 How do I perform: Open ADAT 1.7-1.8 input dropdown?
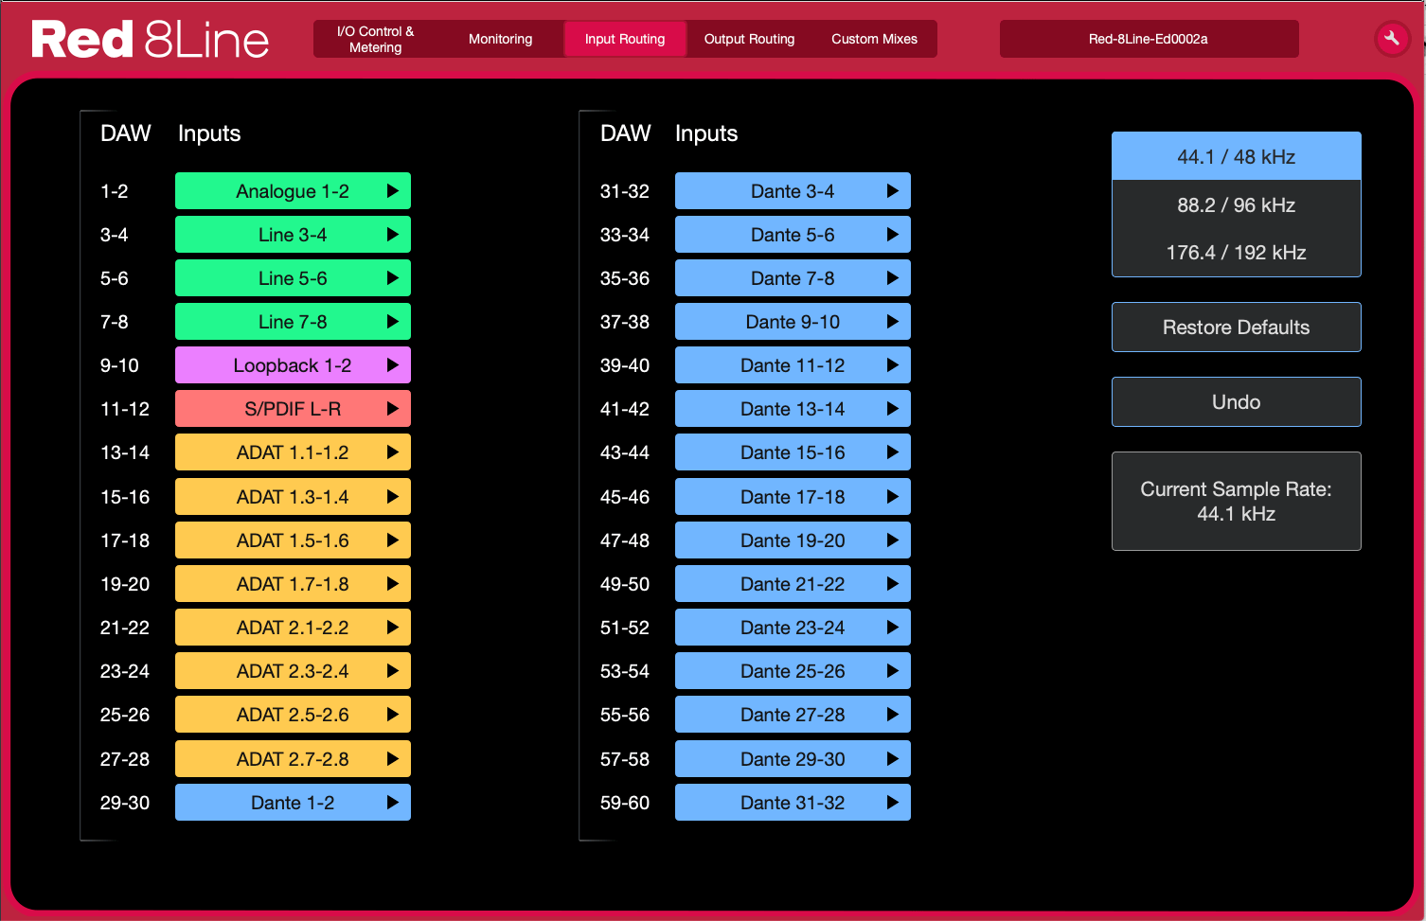point(293,584)
